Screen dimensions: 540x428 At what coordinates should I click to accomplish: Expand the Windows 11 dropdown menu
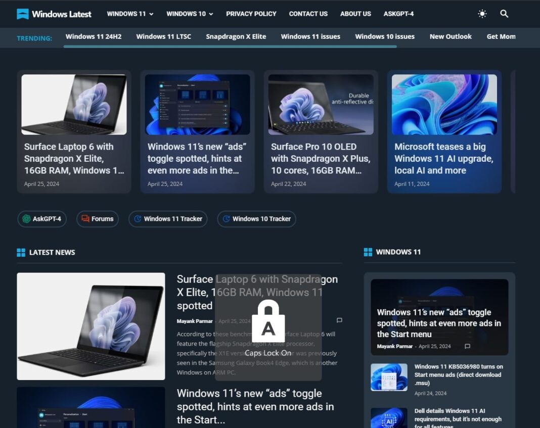[130, 14]
